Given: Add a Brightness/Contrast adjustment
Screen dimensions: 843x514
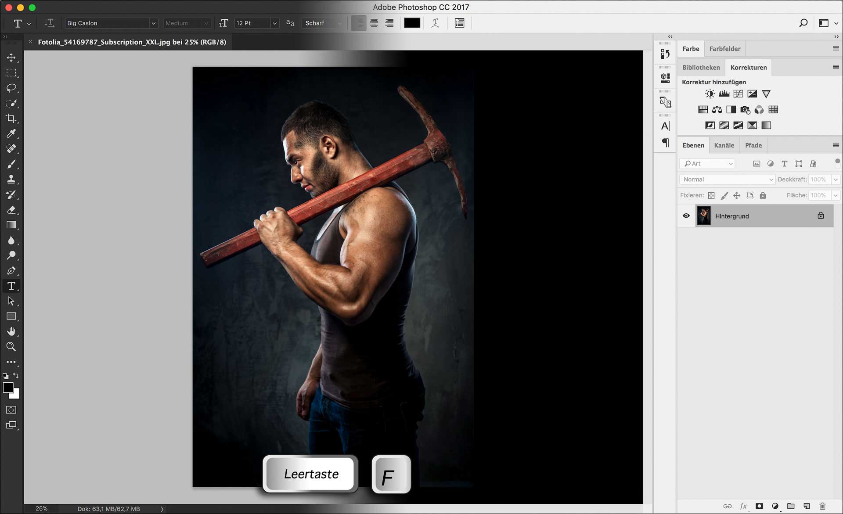Looking at the screenshot, I should click(710, 94).
